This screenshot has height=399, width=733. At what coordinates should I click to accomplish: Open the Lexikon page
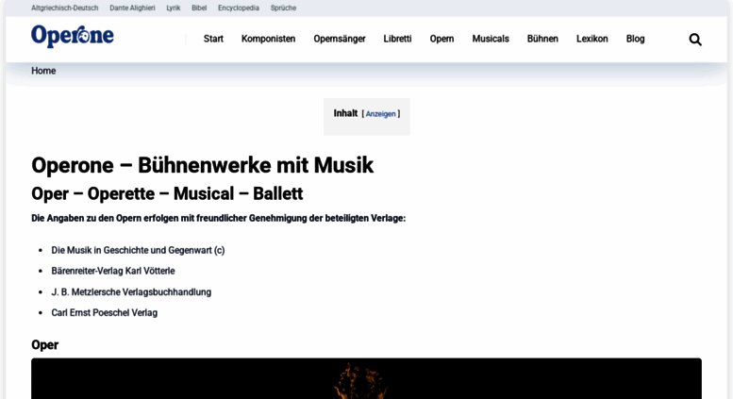591,39
